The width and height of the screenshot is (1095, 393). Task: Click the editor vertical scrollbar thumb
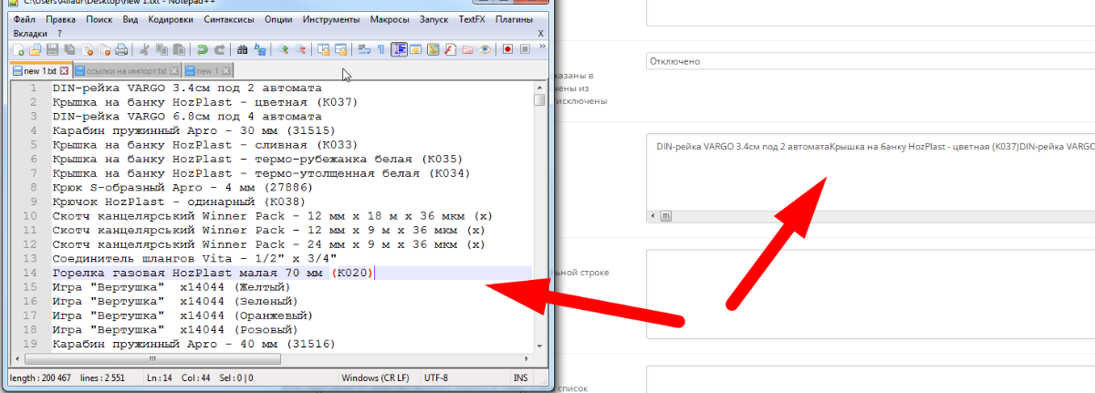(539, 99)
